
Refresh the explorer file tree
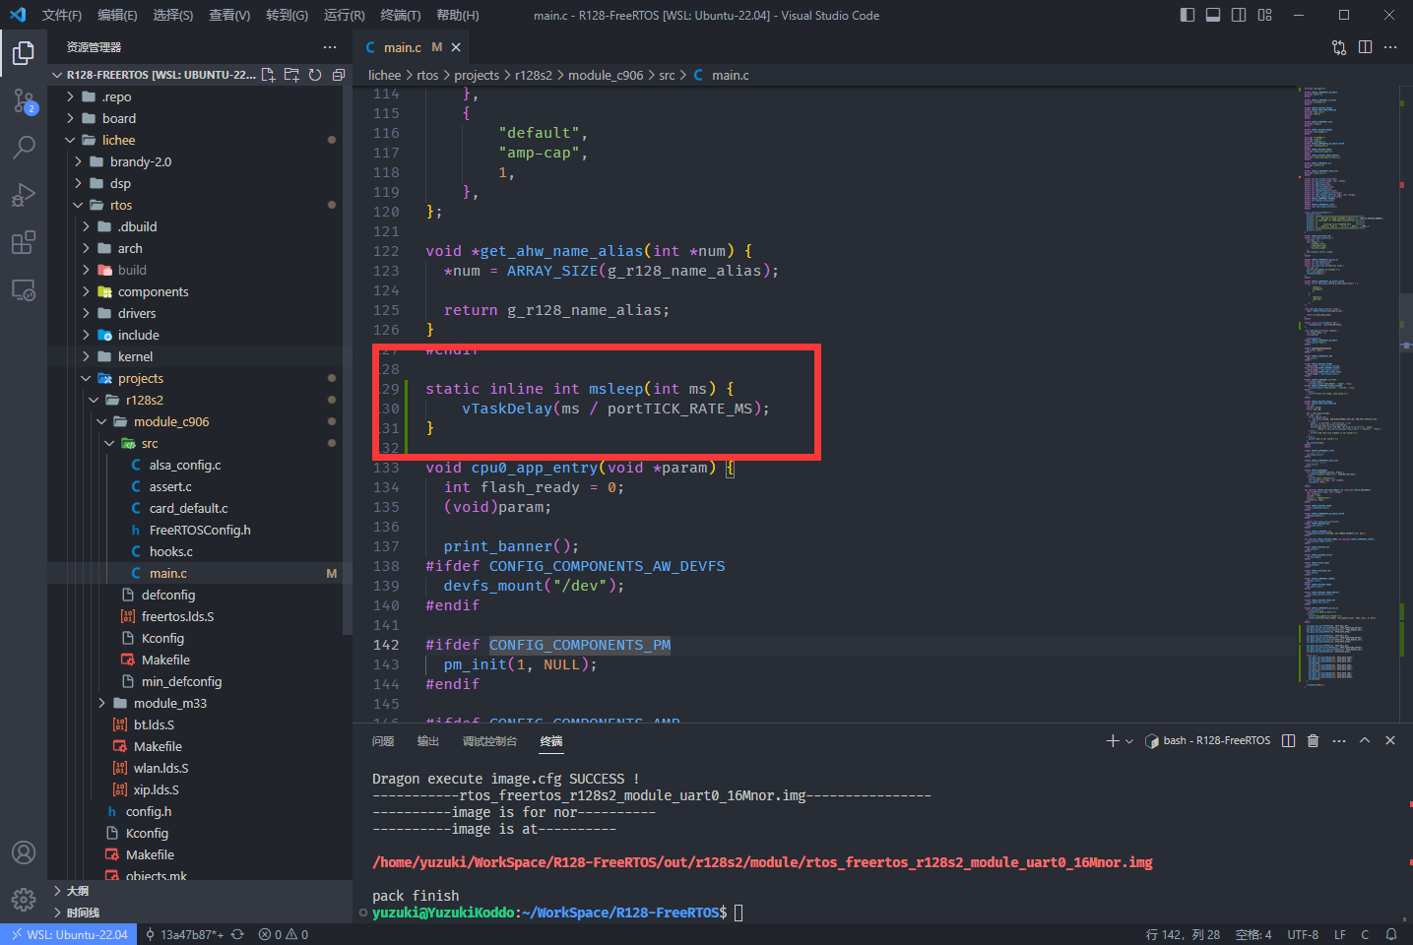click(315, 75)
